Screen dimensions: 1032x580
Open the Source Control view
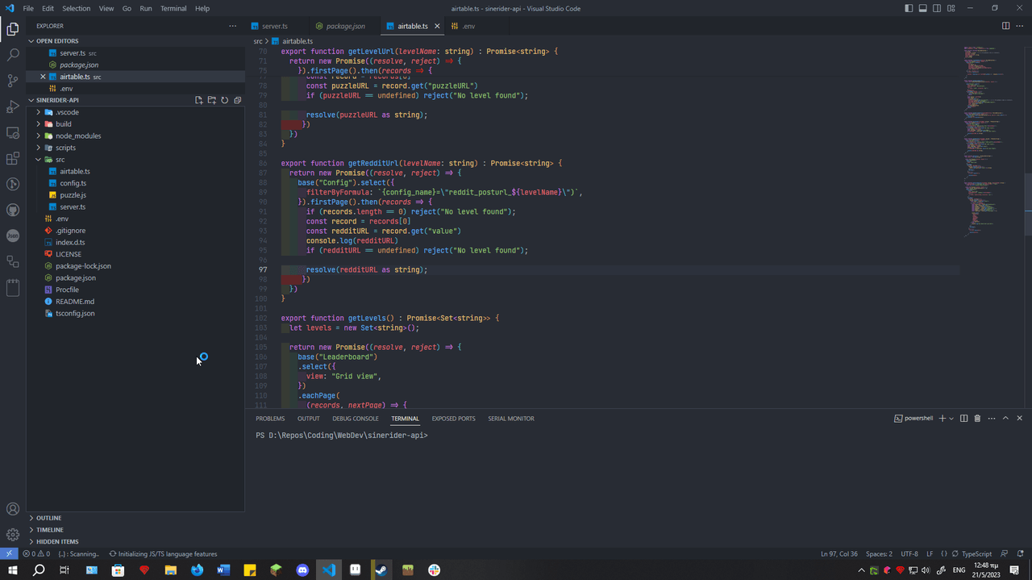[13, 81]
